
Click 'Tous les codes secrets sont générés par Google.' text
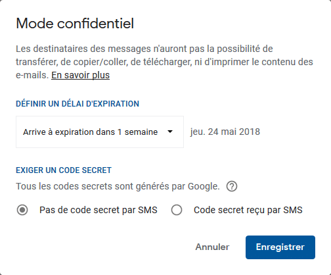point(118,186)
